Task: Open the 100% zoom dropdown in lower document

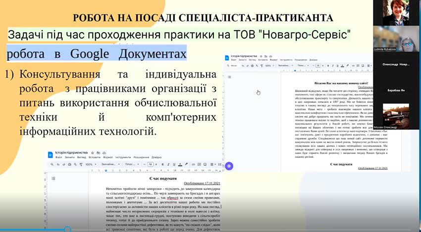Action: pos(91,164)
